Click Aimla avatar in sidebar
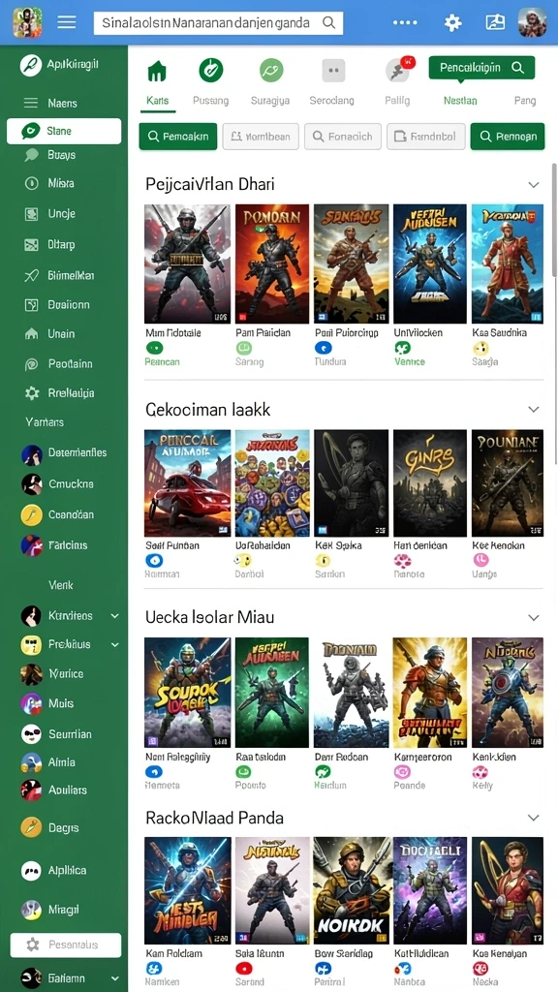Image resolution: width=558 pixels, height=992 pixels. (x=32, y=762)
